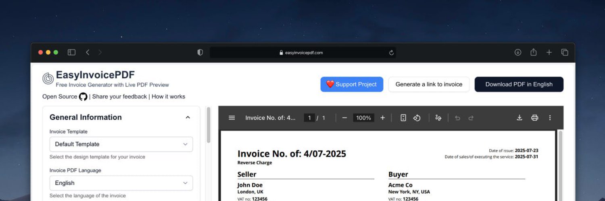Open the Invoice PDF Language dropdown
This screenshot has height=201, width=605.
(121, 183)
